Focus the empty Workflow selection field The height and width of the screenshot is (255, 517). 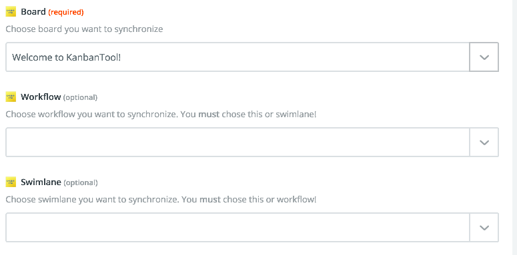click(237, 142)
